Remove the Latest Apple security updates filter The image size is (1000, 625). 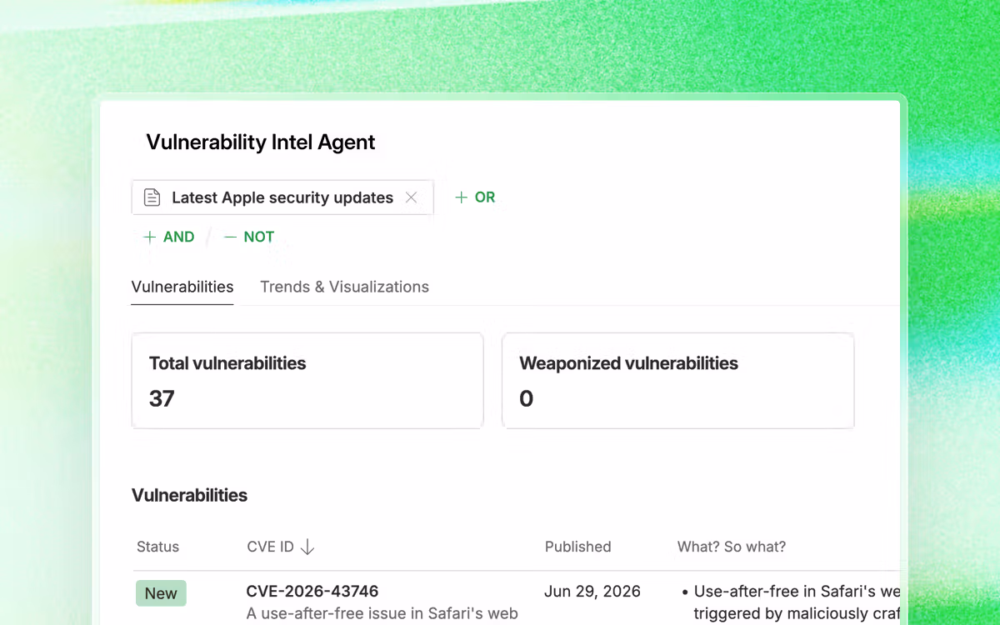tap(411, 197)
